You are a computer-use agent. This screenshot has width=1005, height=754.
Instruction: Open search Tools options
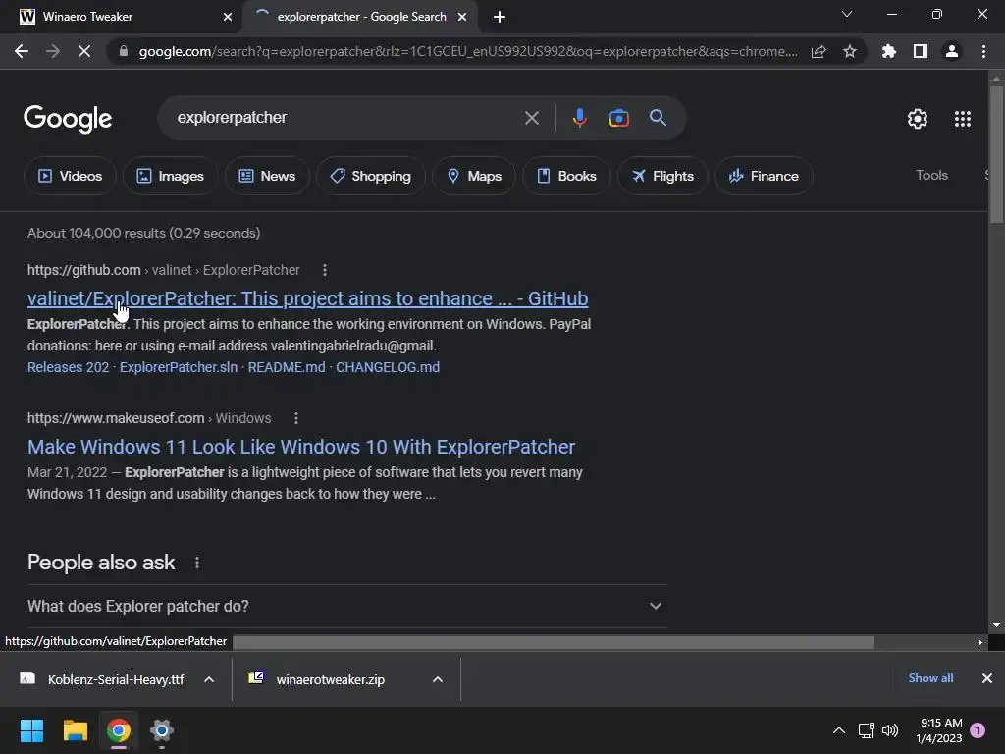(x=931, y=175)
